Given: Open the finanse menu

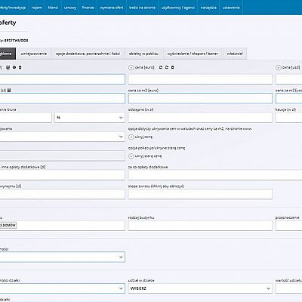Looking at the screenshot, I should (x=88, y=8).
